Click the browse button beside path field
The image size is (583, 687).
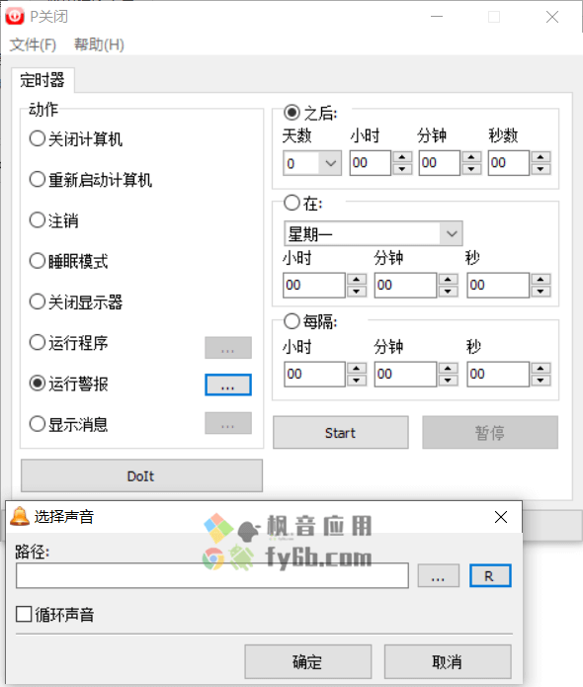[439, 575]
